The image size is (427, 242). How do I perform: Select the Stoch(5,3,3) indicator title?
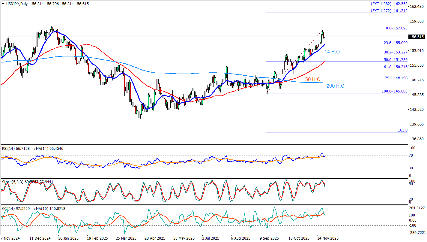click(11, 182)
